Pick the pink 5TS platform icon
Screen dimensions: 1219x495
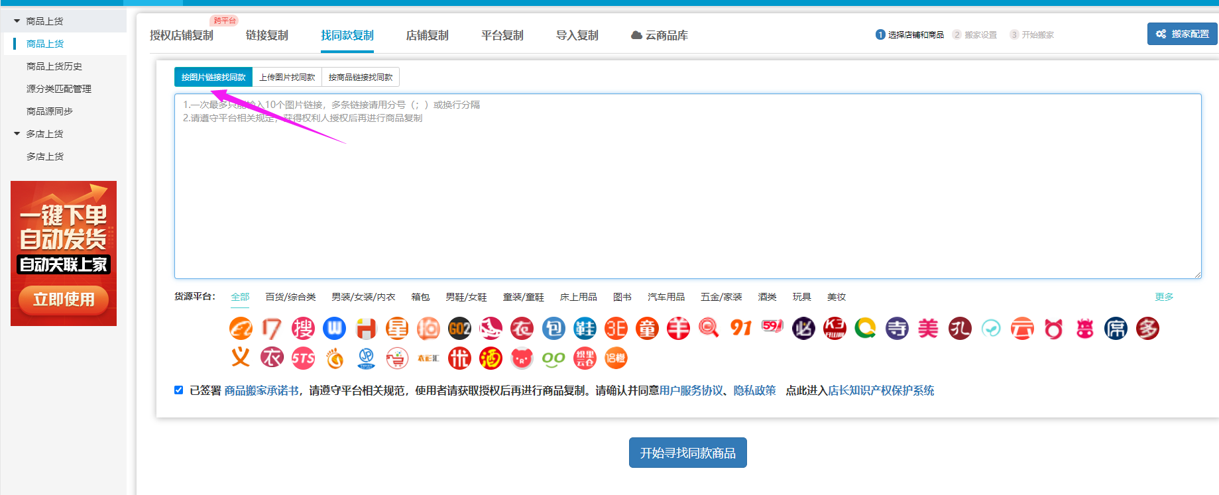(x=303, y=358)
